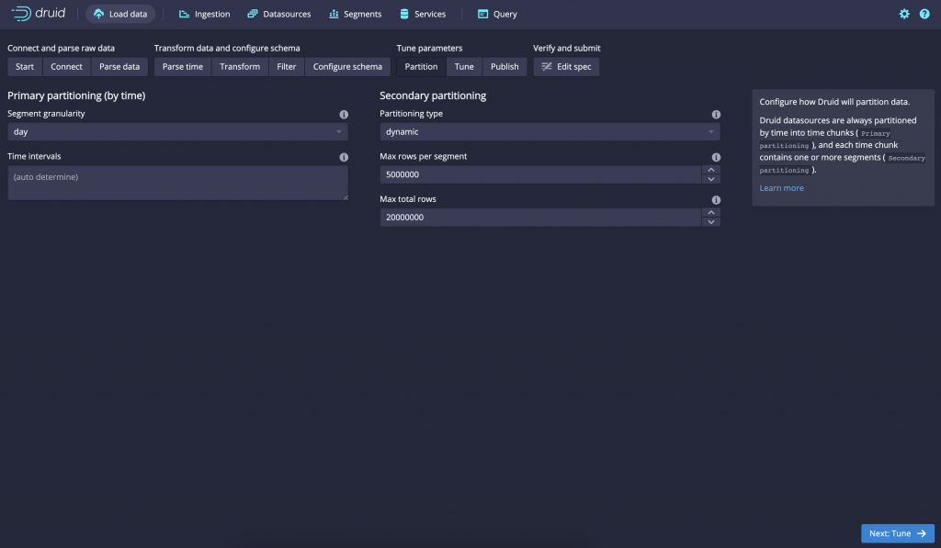Click the Segment granularity info icon
Screen dimensions: 941x548
click(x=344, y=115)
